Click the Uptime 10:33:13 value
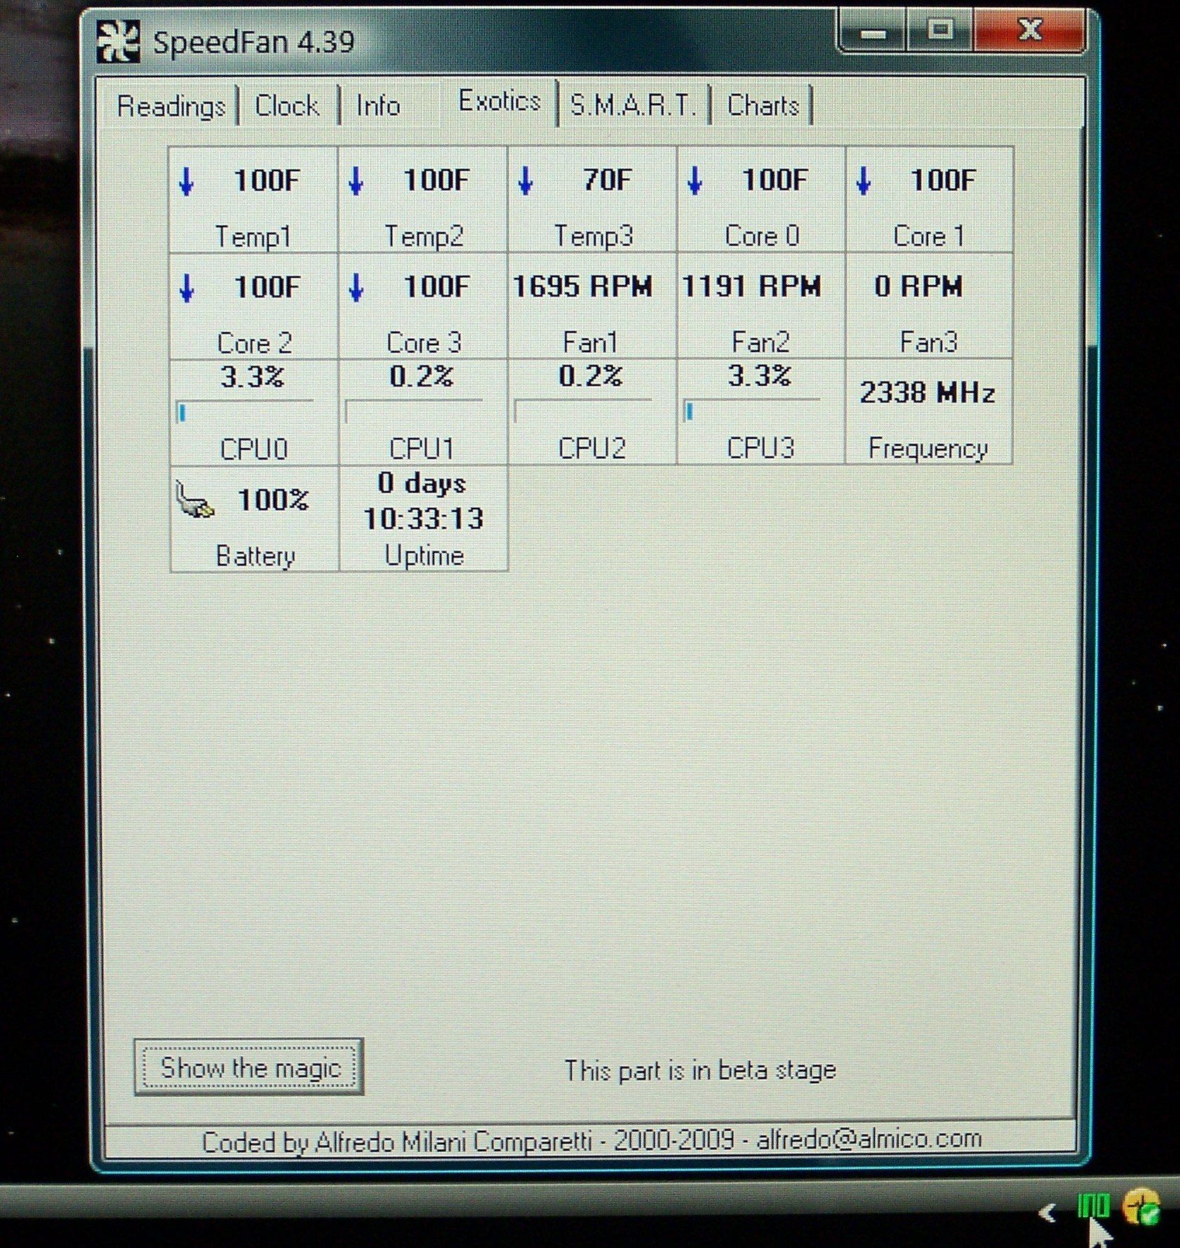 point(423,518)
